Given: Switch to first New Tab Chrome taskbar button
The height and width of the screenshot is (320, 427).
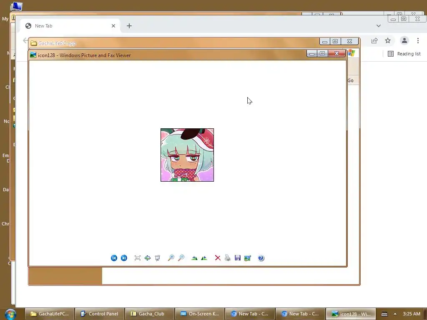Looking at the screenshot, I should 250,314.
